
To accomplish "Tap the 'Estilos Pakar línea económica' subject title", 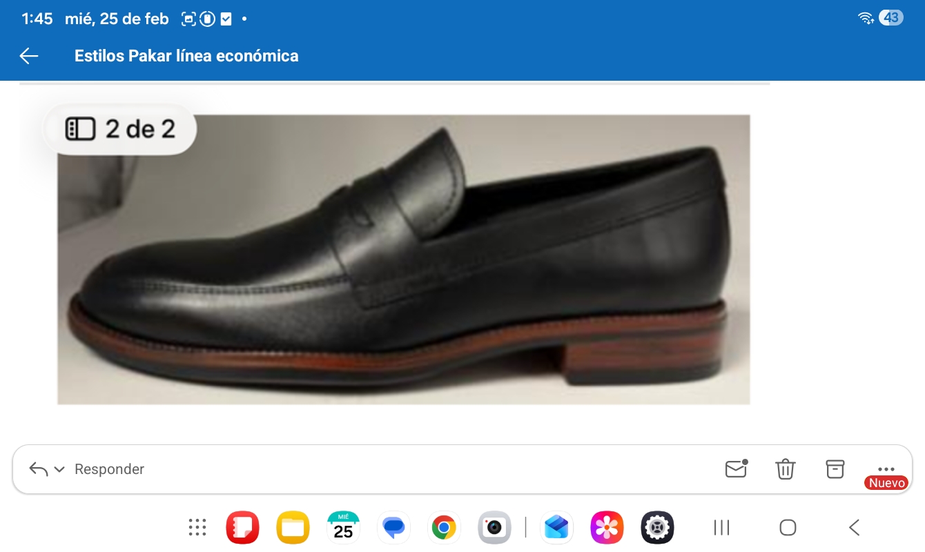I will click(x=186, y=56).
